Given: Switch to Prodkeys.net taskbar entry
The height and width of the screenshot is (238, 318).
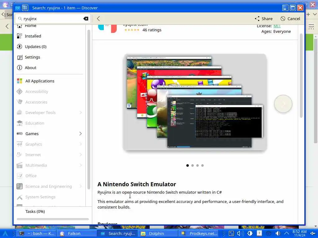Looking at the screenshot, I should coord(199,234).
